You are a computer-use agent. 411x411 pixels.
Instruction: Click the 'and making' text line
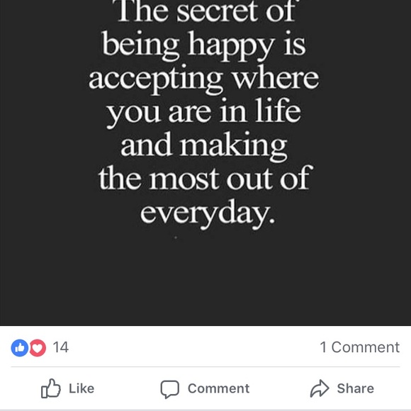click(x=203, y=146)
